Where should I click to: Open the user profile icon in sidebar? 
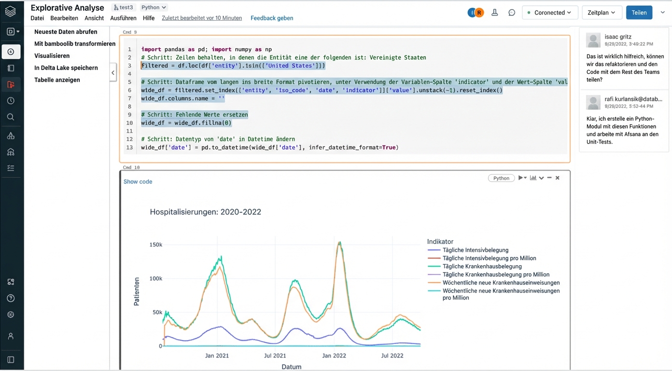11,336
